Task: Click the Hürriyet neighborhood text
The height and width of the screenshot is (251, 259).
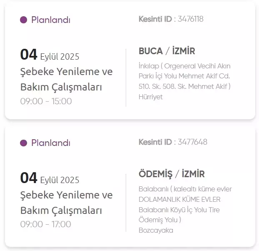Action: pos(151,97)
